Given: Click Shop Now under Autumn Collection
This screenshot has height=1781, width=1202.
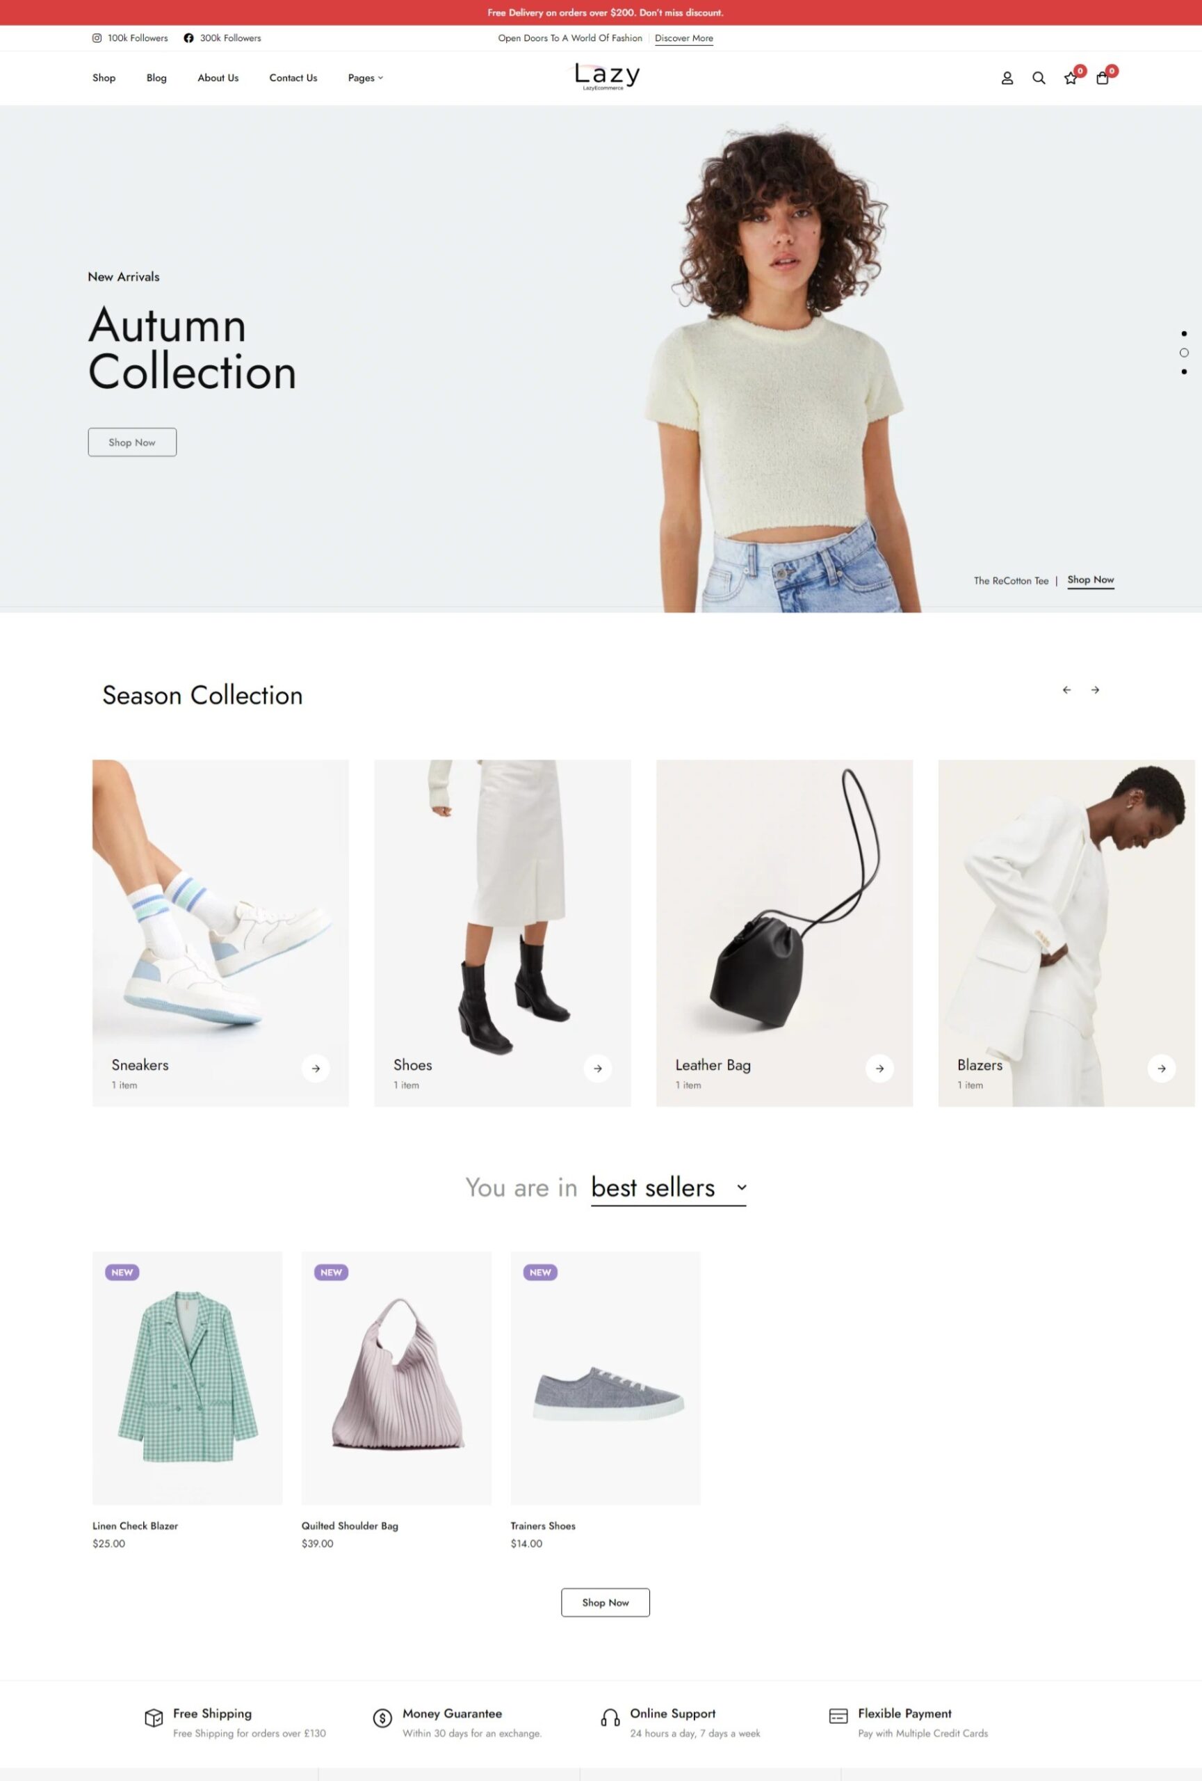Looking at the screenshot, I should pos(133,442).
